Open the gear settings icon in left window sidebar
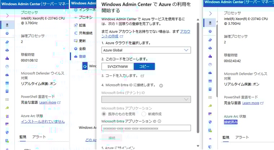 click(x=7, y=33)
